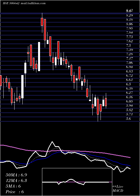Click the <<Live MACD label
This screenshot has height=196, width=140.
tap(118, 189)
